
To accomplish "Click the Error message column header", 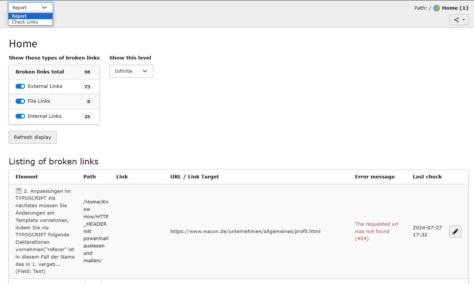I will click(375, 177).
